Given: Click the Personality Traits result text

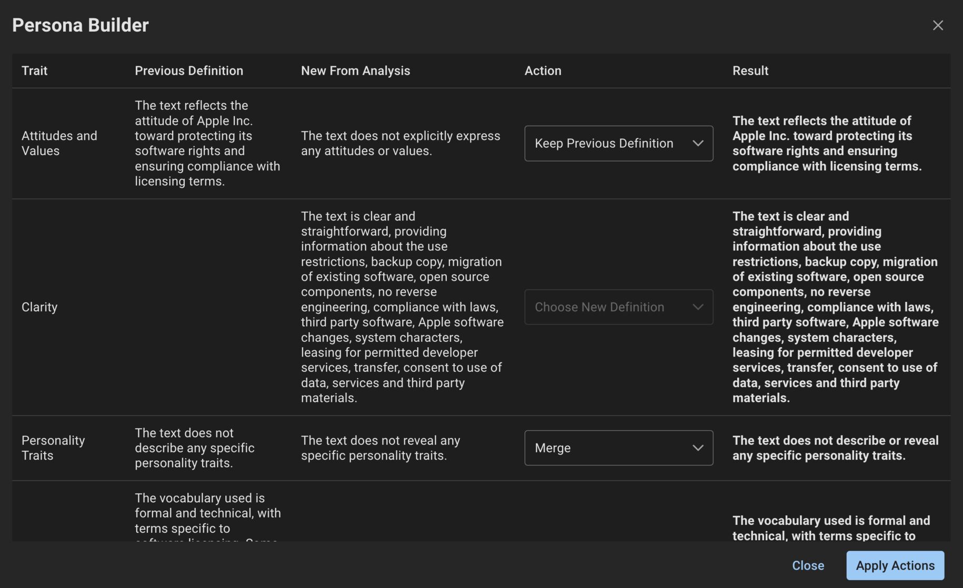Looking at the screenshot, I should [x=835, y=448].
